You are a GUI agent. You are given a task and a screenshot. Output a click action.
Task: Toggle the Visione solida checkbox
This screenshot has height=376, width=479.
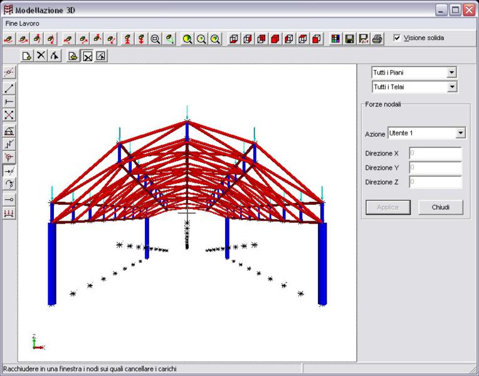tap(397, 38)
